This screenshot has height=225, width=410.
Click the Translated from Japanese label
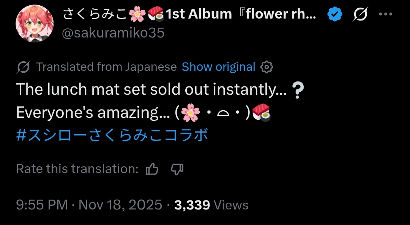106,67
